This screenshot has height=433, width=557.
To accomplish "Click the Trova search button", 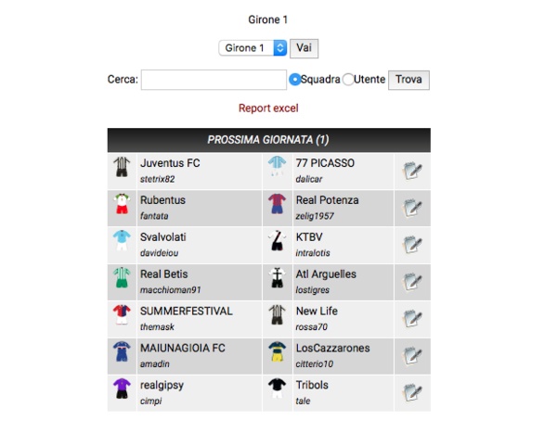I will (408, 80).
